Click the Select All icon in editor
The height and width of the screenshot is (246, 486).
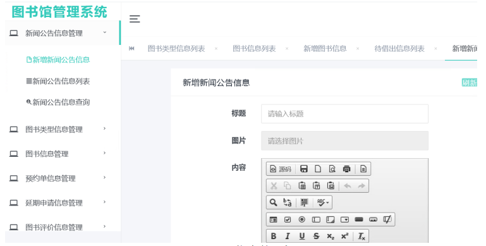(305, 202)
